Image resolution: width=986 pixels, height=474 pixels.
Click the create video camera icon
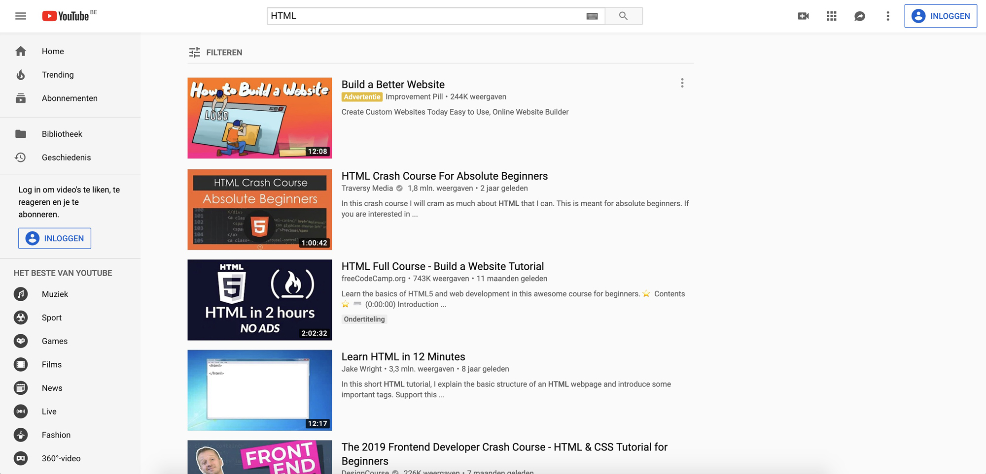[803, 16]
